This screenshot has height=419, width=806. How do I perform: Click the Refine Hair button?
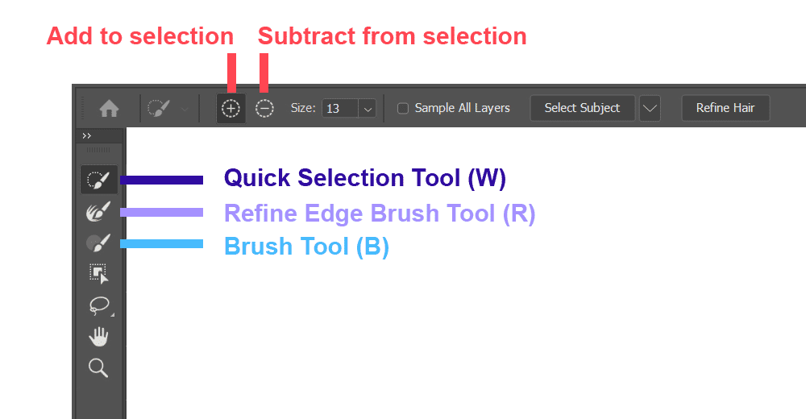click(725, 108)
